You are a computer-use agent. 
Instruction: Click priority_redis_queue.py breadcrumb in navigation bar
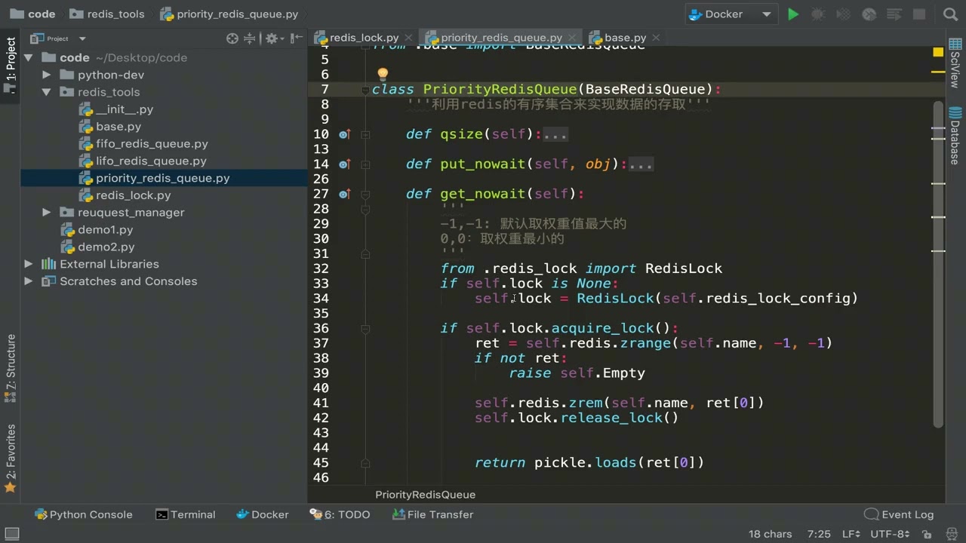[229, 14]
